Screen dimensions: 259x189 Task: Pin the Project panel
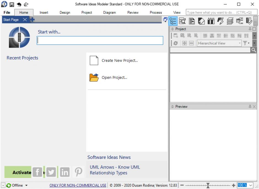click(x=250, y=29)
